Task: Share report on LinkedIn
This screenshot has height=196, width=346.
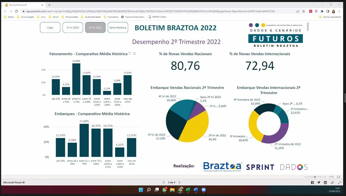Action: point(325,183)
